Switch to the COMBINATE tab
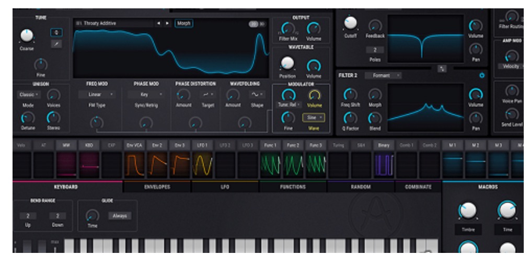The height and width of the screenshot is (255, 530). (418, 187)
